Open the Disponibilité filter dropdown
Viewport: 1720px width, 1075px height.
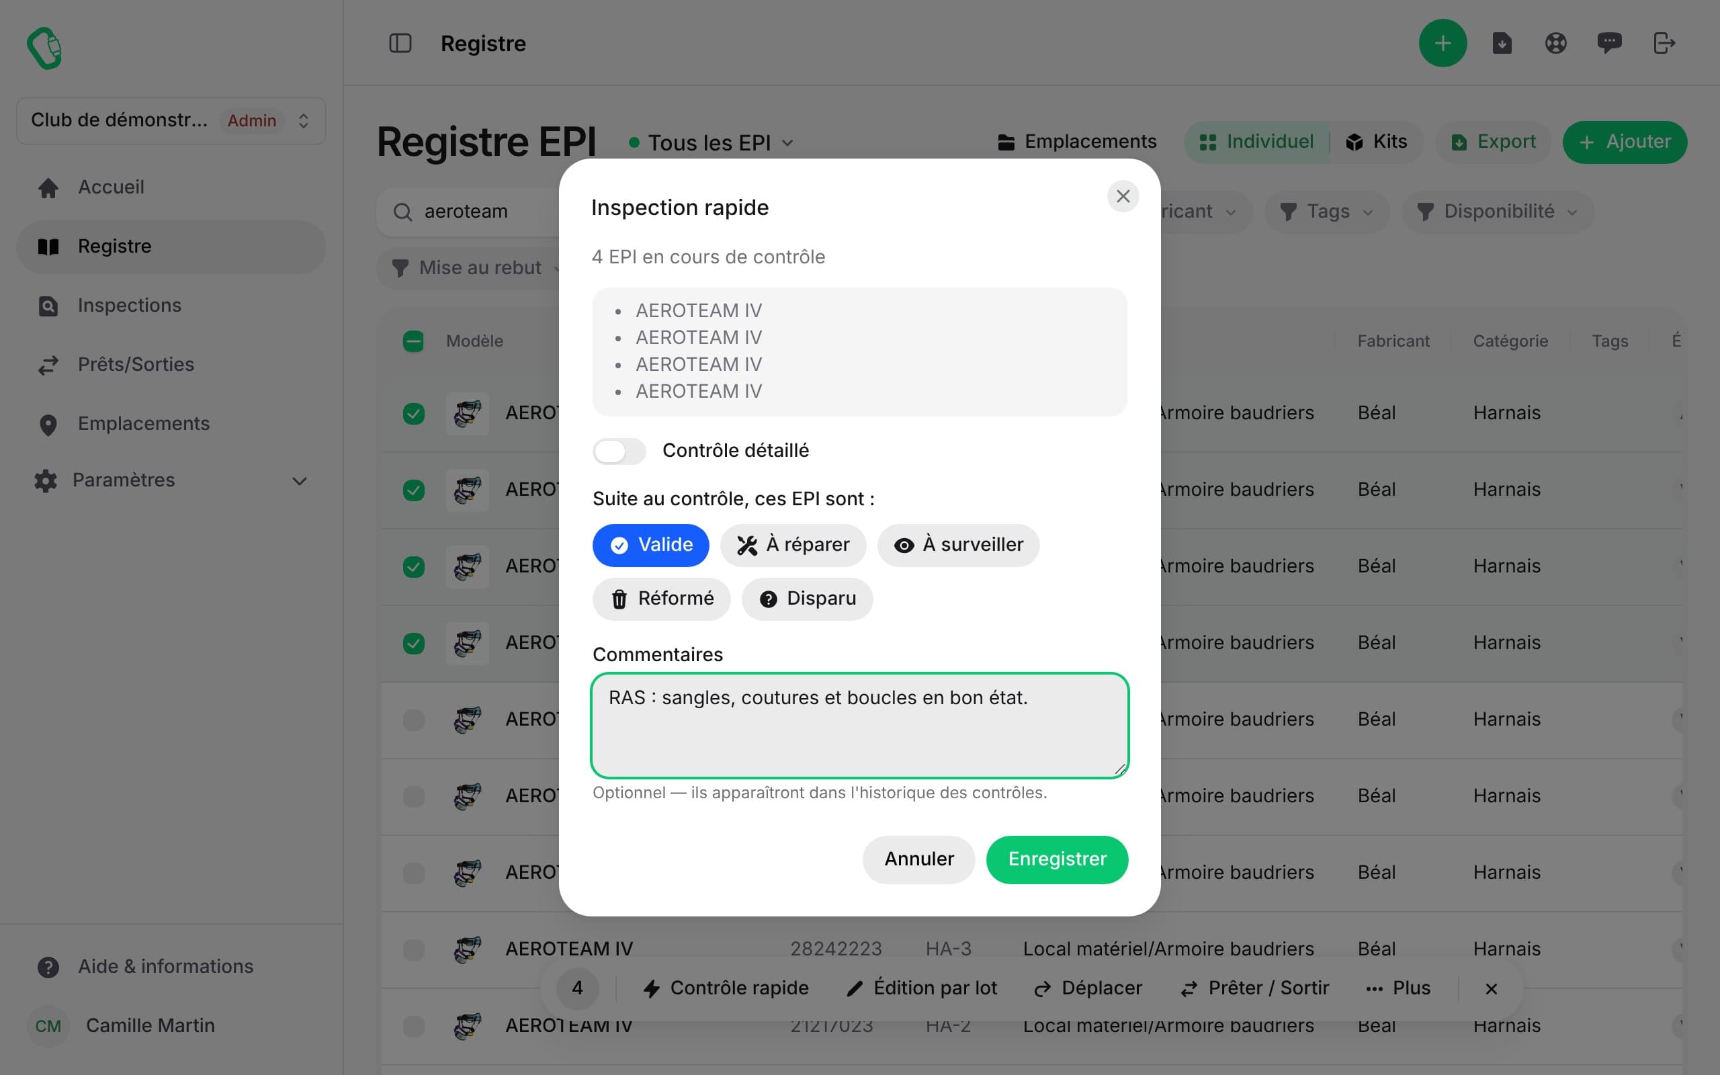tap(1497, 212)
